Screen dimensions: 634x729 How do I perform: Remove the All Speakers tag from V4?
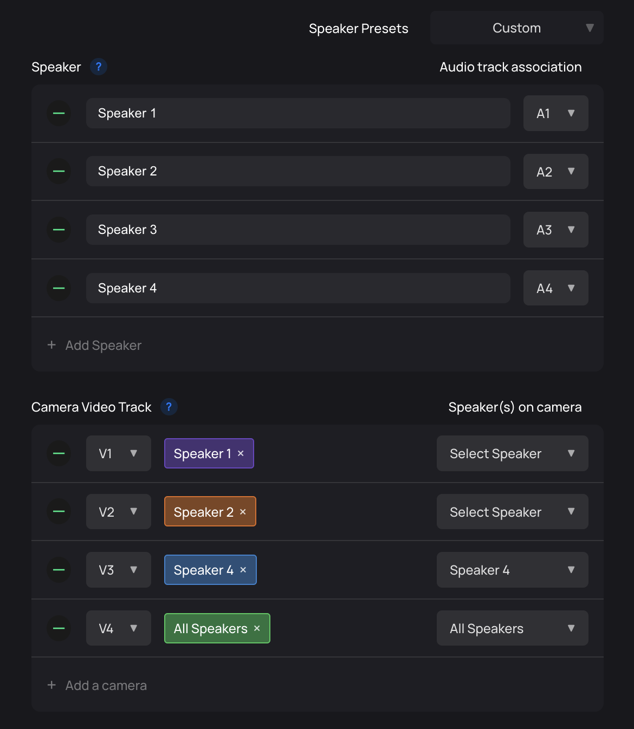pyautogui.click(x=256, y=628)
